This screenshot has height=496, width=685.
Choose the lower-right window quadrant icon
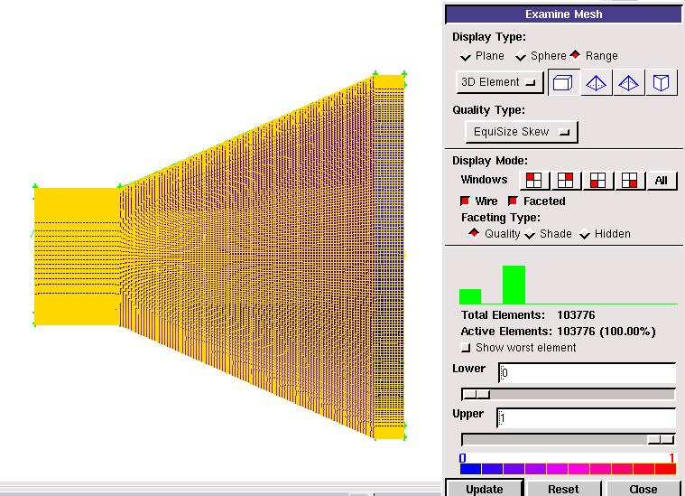tap(629, 180)
